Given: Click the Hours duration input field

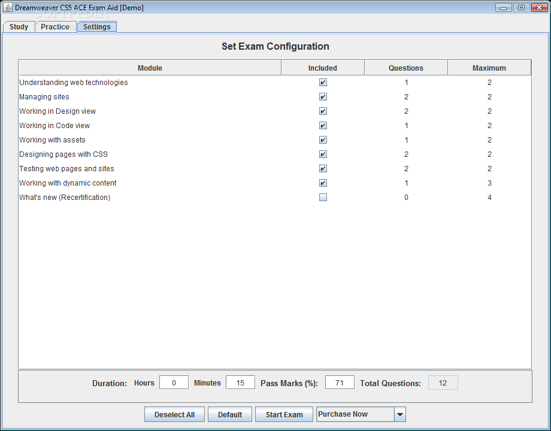Looking at the screenshot, I should [174, 383].
